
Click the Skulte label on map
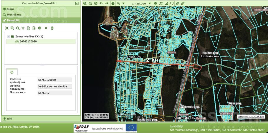(172, 52)
